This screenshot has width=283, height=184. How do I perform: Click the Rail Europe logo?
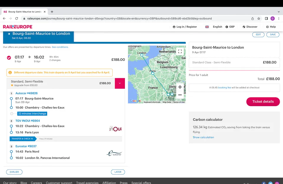coord(17,27)
